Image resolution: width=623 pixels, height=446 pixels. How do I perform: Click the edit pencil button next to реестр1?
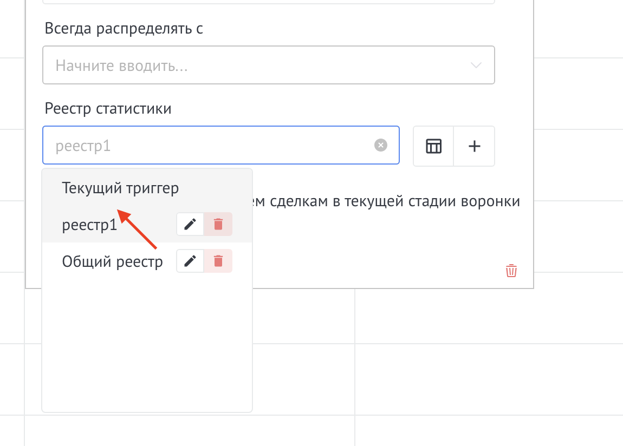click(190, 224)
